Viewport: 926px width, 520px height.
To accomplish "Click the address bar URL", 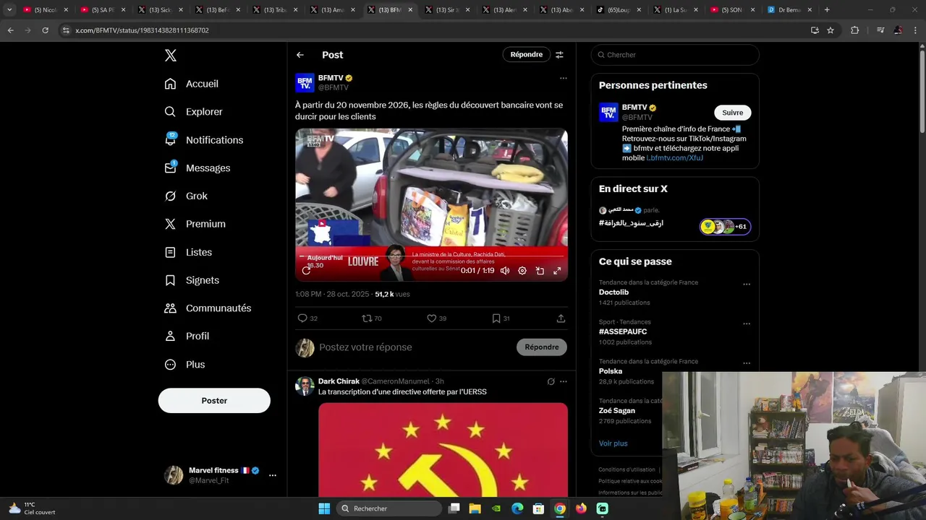I will tap(142, 30).
